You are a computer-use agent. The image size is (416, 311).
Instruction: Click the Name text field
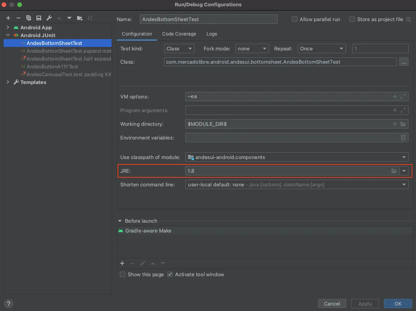208,19
